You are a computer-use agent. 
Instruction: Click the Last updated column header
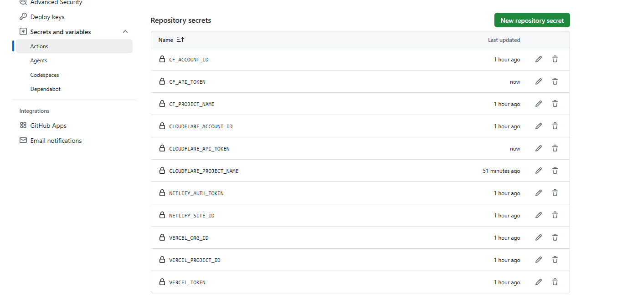[504, 40]
